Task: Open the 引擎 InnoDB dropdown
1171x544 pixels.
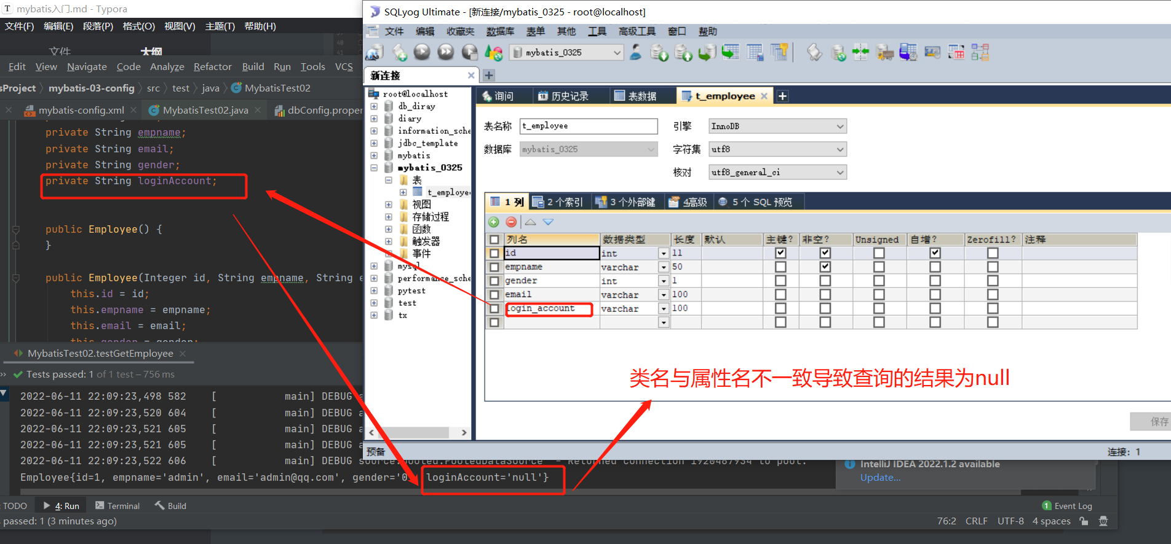Action: (x=777, y=126)
